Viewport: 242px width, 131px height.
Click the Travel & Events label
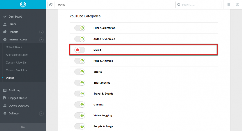click(104, 94)
